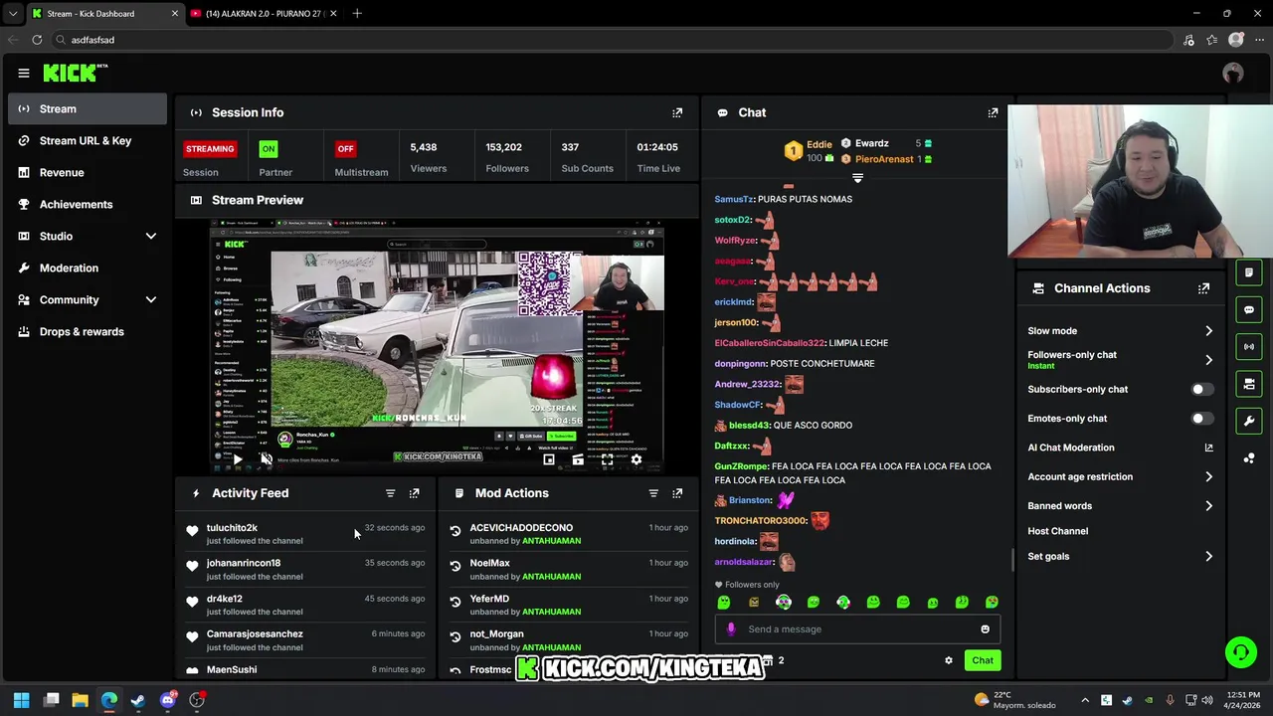Open the wrench tools icon in right rail
Image resolution: width=1273 pixels, height=716 pixels.
1249,421
